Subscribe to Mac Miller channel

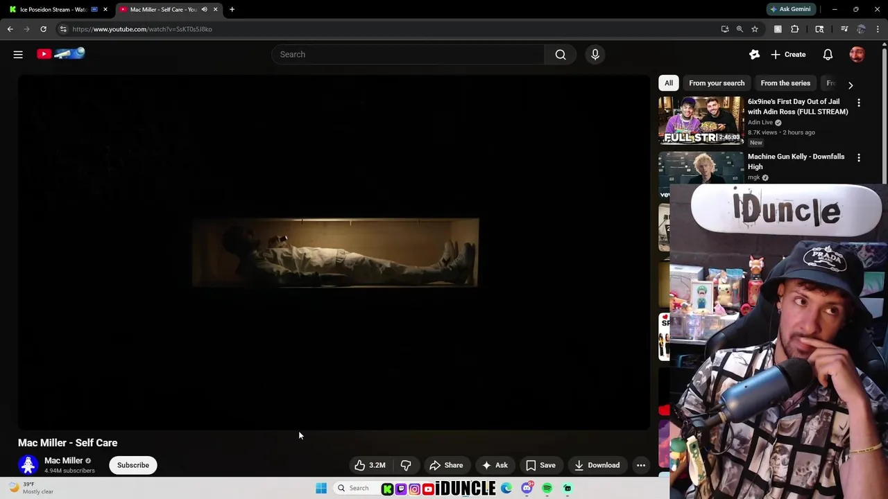pos(133,465)
